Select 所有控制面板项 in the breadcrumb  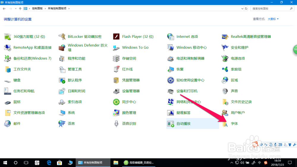coord(57,9)
